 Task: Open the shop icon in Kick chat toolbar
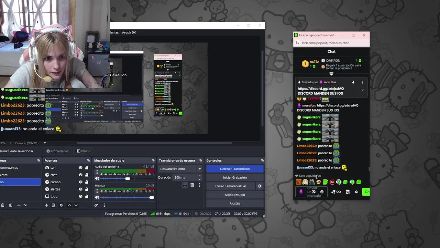348,192
